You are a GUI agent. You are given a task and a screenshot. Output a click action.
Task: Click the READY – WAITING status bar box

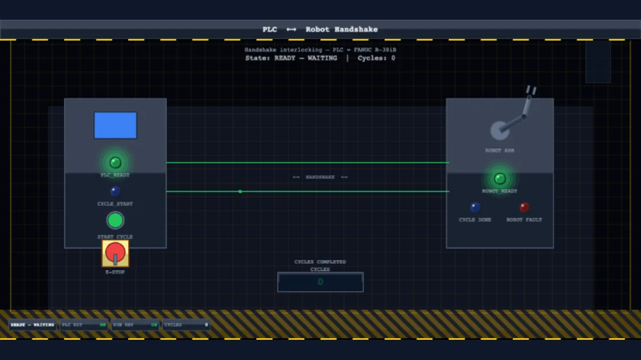pos(33,325)
